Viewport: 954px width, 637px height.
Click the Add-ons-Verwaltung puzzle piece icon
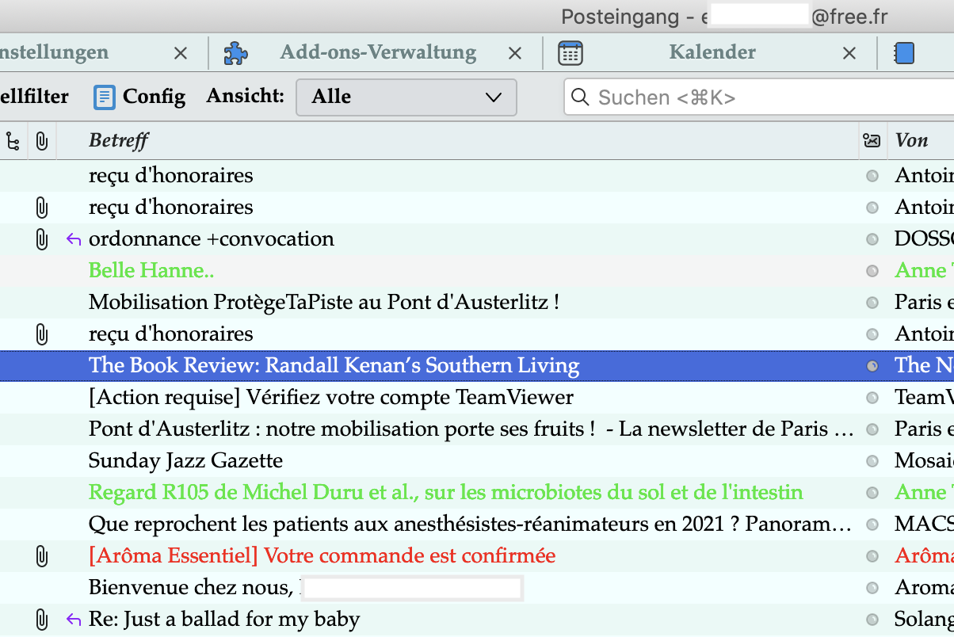[x=236, y=53]
